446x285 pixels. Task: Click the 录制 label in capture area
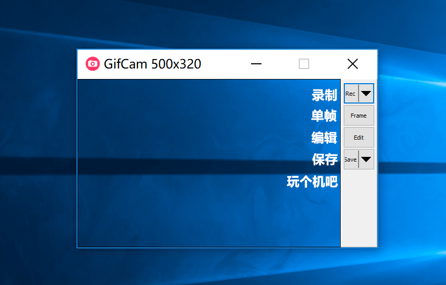coord(324,95)
